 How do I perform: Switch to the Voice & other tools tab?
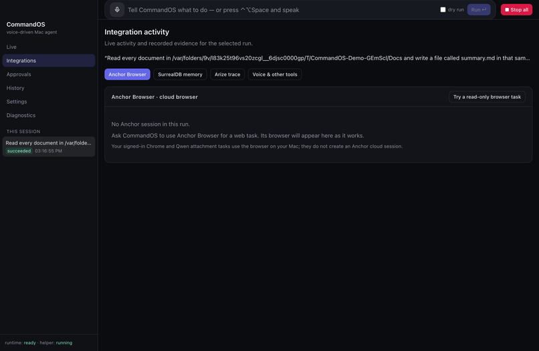275,74
